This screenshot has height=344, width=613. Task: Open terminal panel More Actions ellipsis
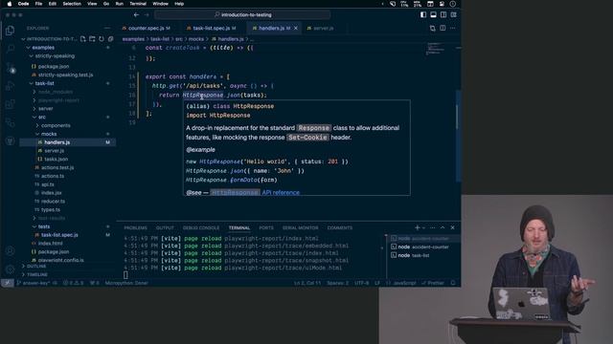tap(432, 227)
